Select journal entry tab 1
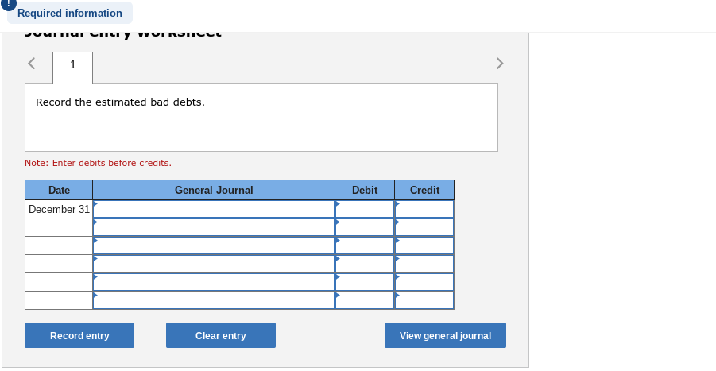716x371 pixels. coord(72,68)
